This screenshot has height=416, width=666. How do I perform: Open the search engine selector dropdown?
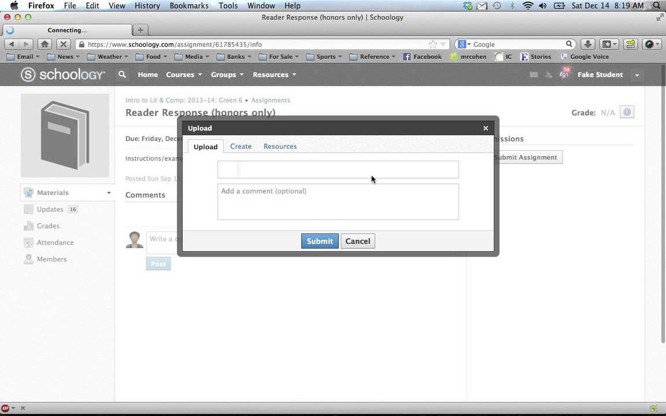point(464,44)
